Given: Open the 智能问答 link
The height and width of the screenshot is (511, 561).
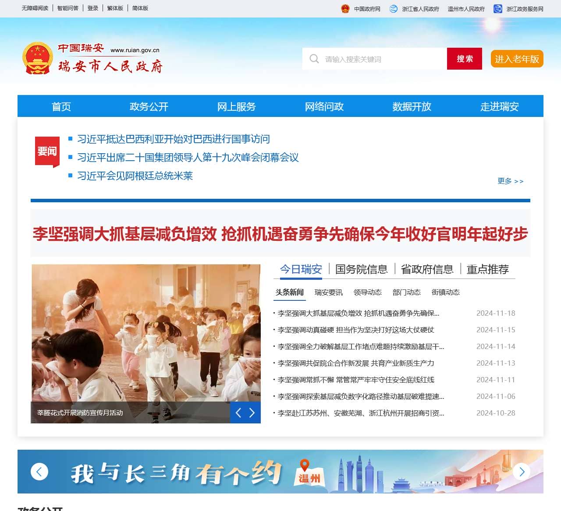Looking at the screenshot, I should [x=68, y=8].
